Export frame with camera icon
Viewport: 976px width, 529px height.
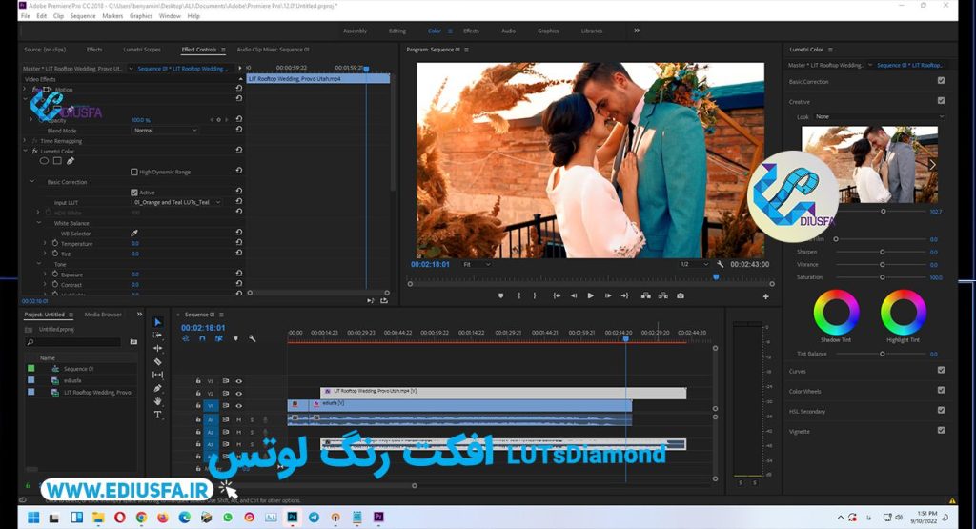click(681, 295)
